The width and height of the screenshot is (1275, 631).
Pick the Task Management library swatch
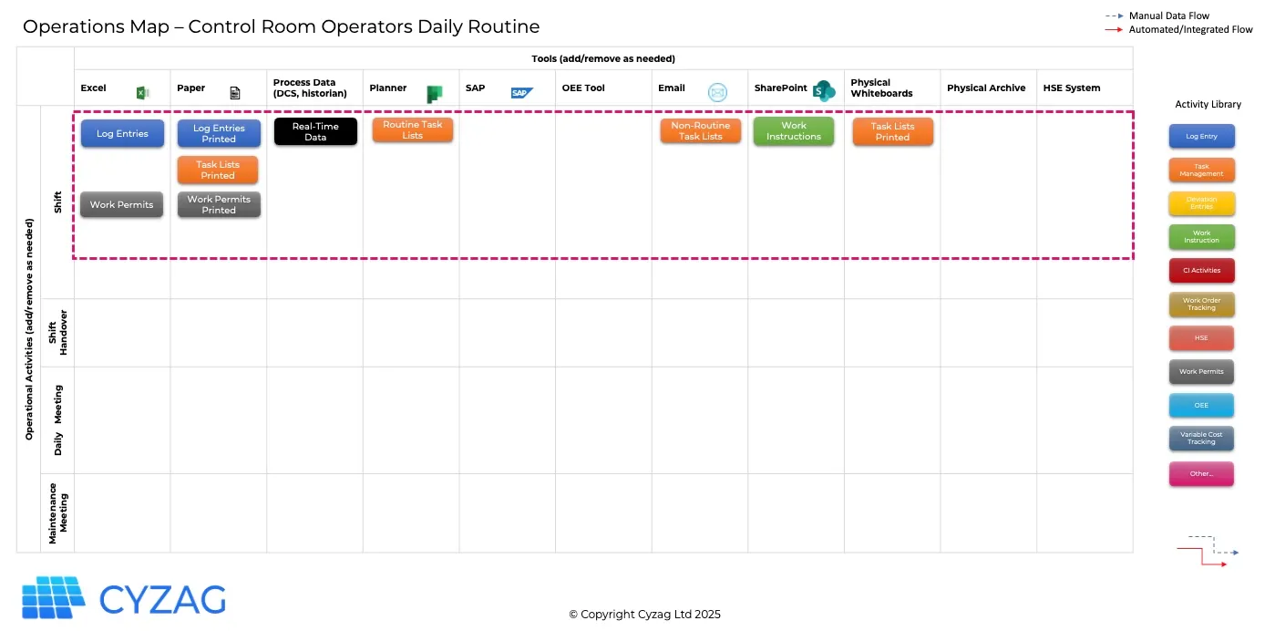click(x=1202, y=170)
